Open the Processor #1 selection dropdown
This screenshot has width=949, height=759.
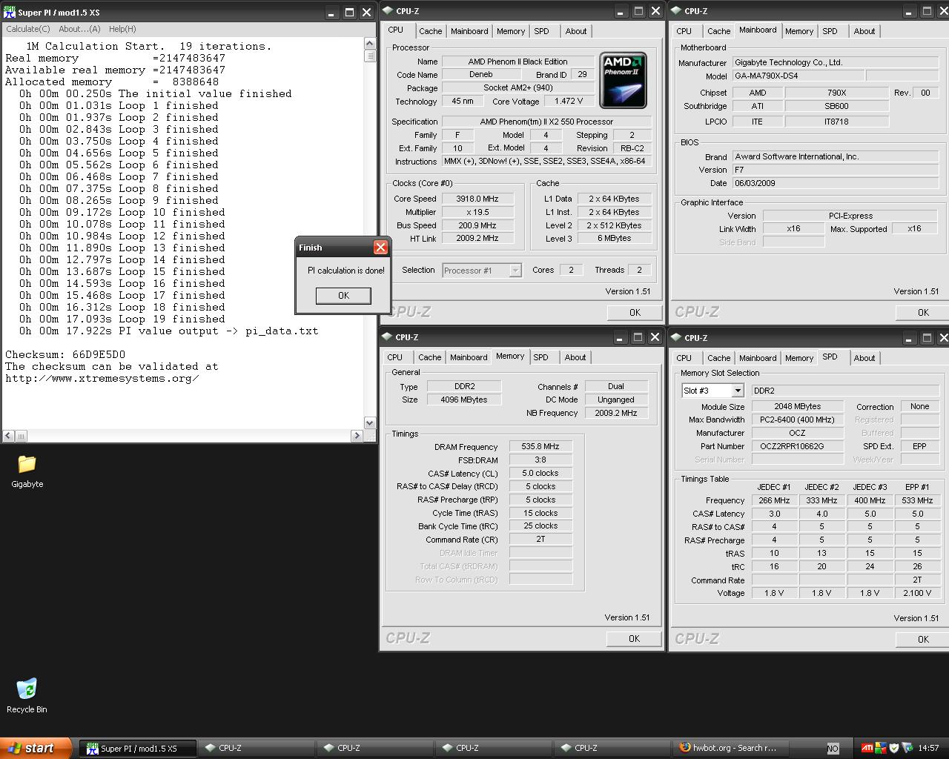tap(515, 271)
